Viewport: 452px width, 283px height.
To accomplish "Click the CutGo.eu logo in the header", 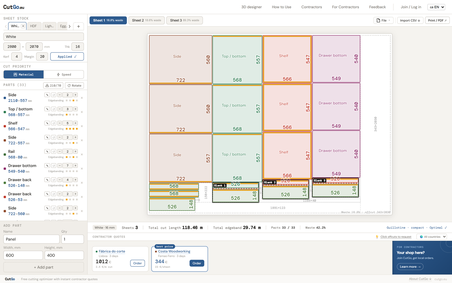I will tap(14, 7).
